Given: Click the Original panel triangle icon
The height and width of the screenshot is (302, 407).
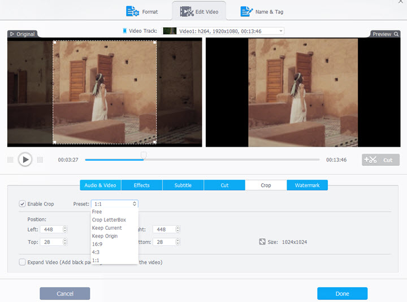Looking at the screenshot, I should (12, 34).
